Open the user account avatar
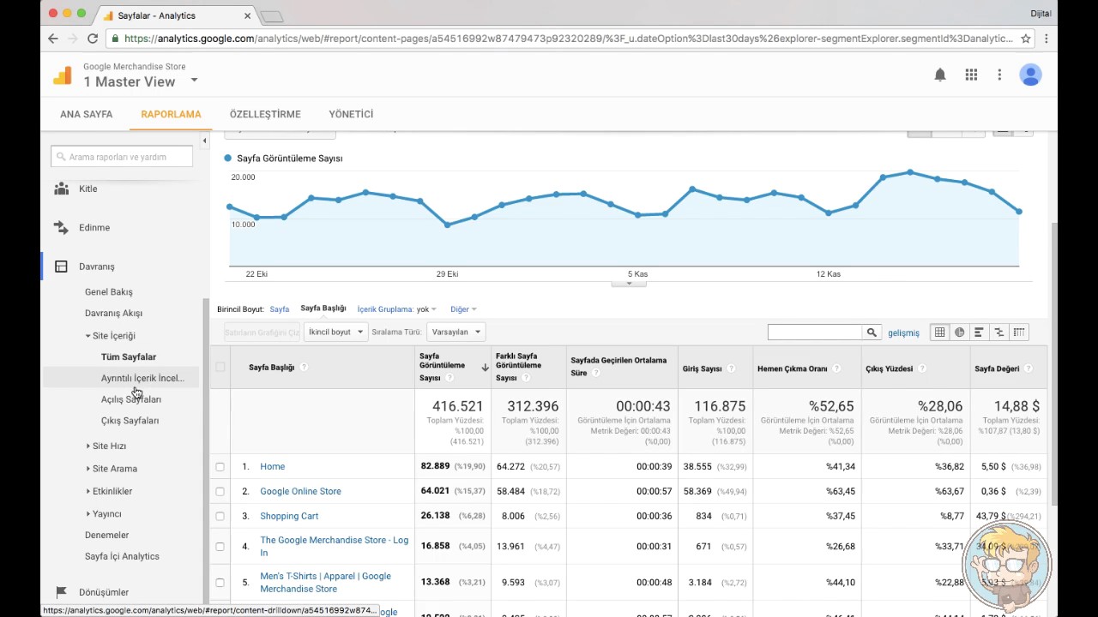Screen dimensions: 1098x617 (1030, 75)
